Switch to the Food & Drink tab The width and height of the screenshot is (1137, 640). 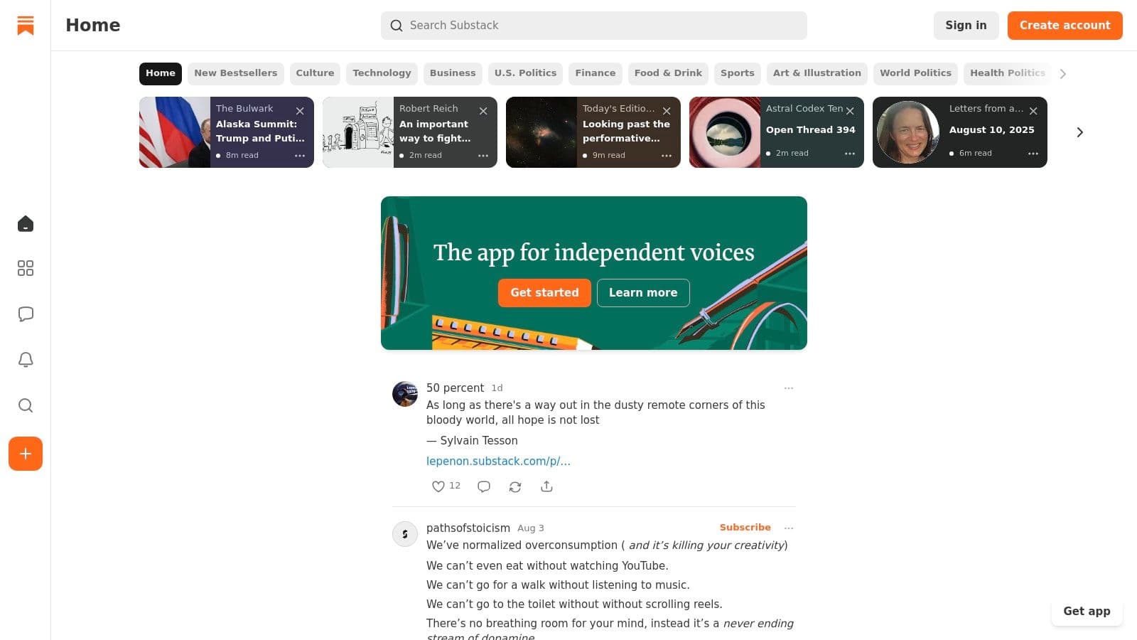click(667, 73)
